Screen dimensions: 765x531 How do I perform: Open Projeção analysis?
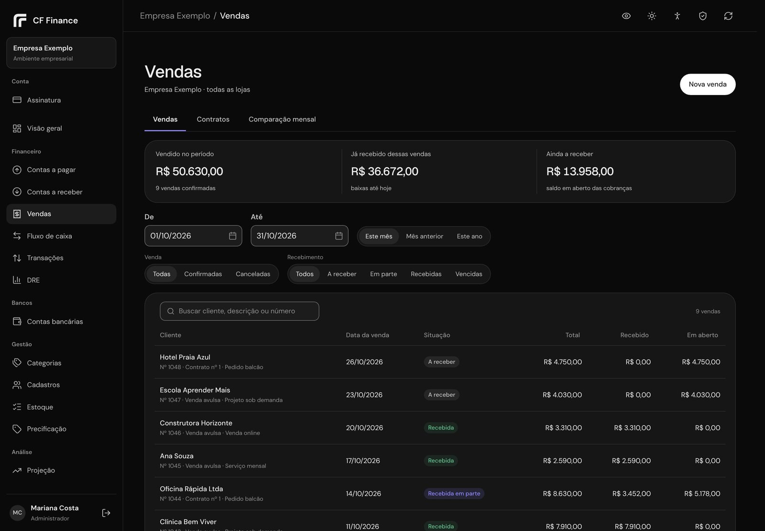[x=61, y=470]
